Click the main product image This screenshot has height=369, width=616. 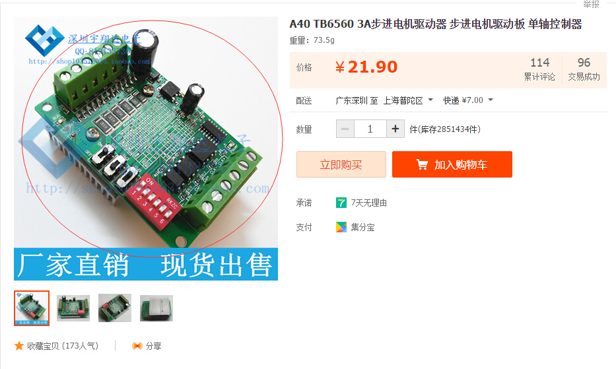click(146, 148)
